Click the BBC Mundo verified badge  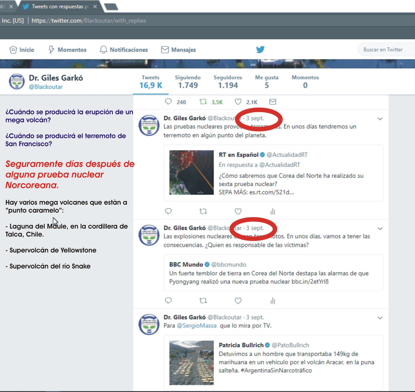[207, 264]
